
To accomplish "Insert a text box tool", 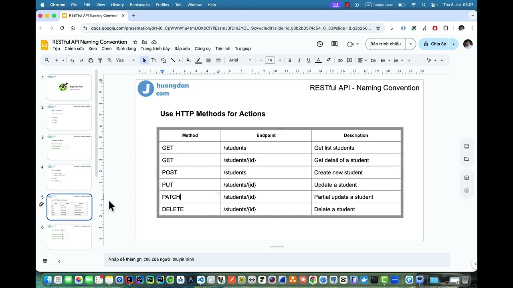I will coord(154,60).
